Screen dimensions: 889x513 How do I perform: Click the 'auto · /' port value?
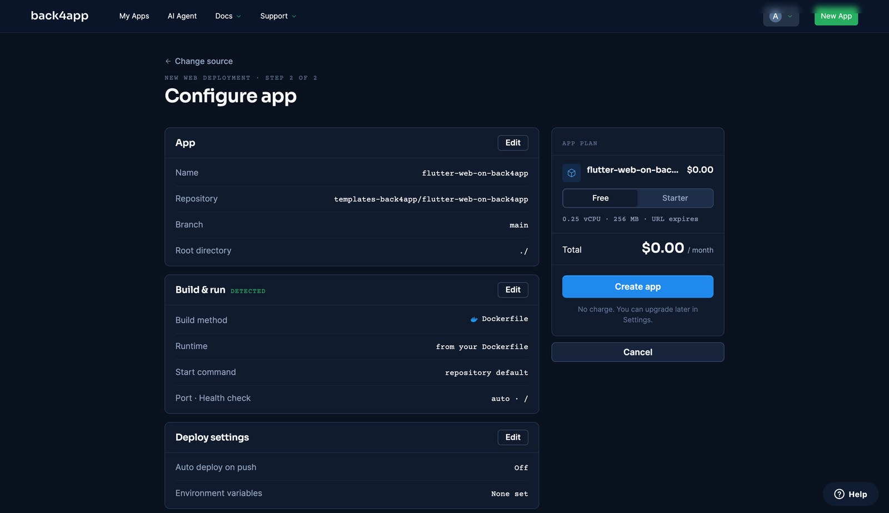(510, 399)
